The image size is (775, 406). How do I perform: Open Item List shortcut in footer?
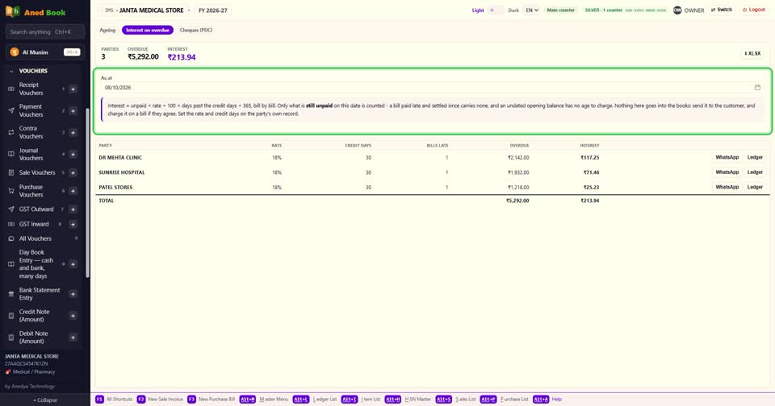click(x=361, y=399)
